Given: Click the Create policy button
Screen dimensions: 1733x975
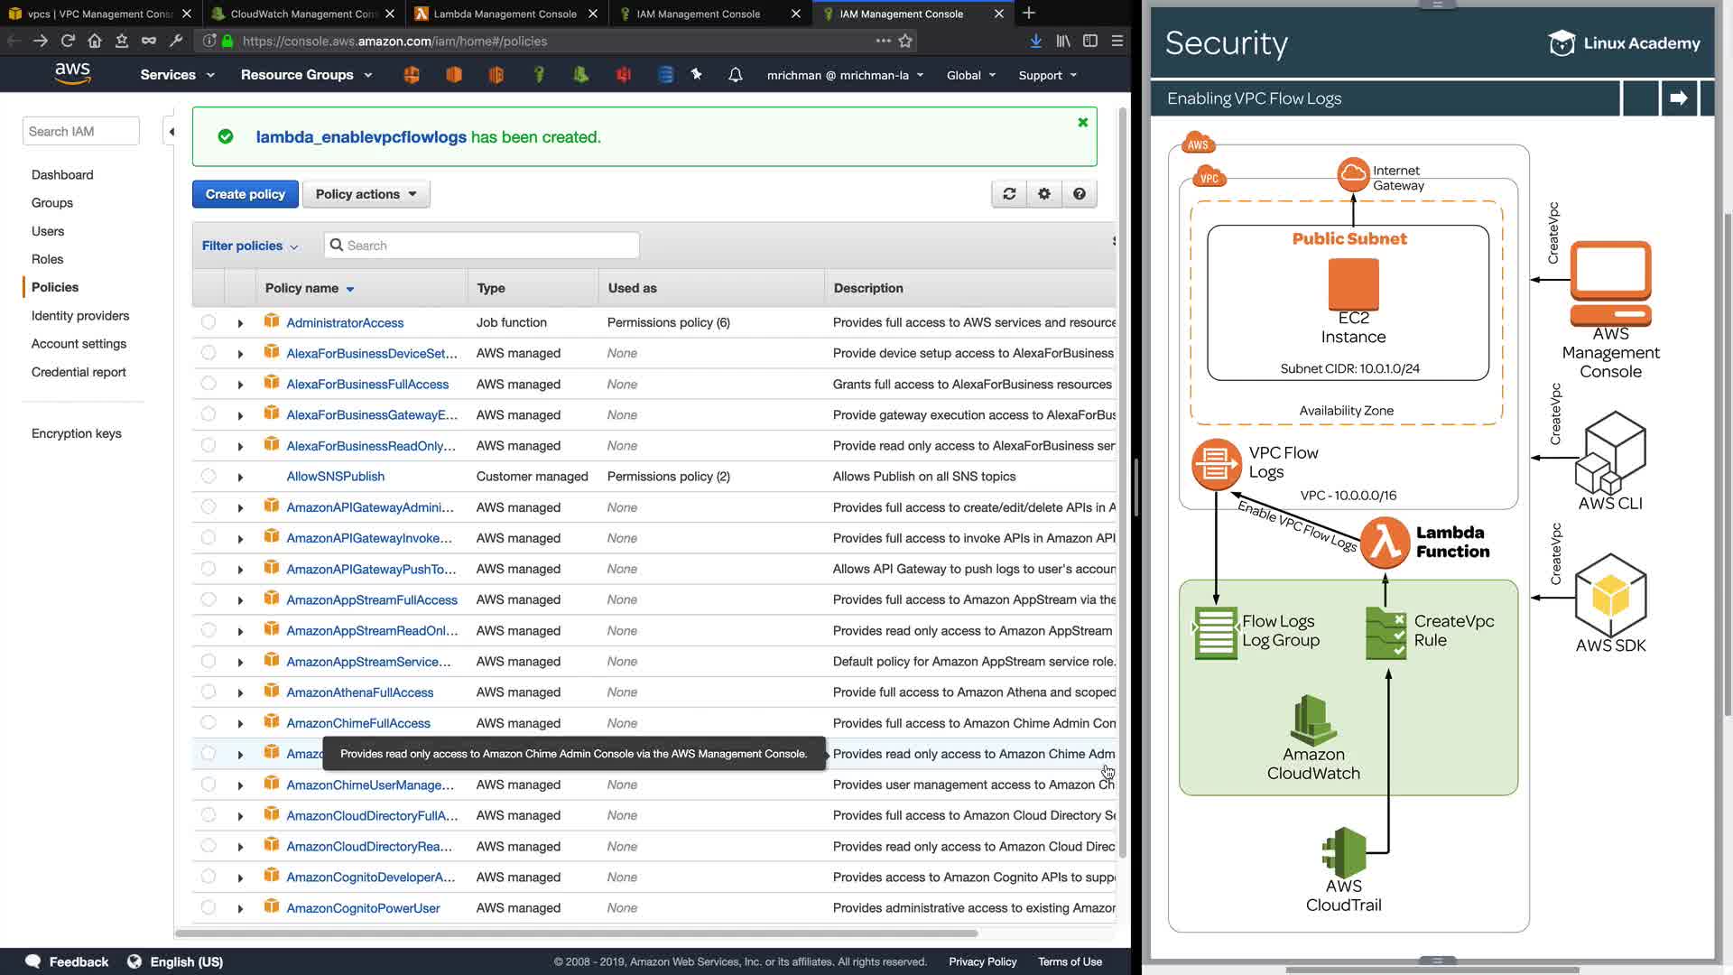Looking at the screenshot, I should [245, 194].
